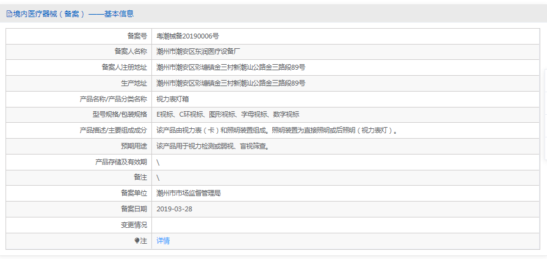The image size is (547, 259).
Task: Click the 预期用途 label
Action: tap(134, 146)
